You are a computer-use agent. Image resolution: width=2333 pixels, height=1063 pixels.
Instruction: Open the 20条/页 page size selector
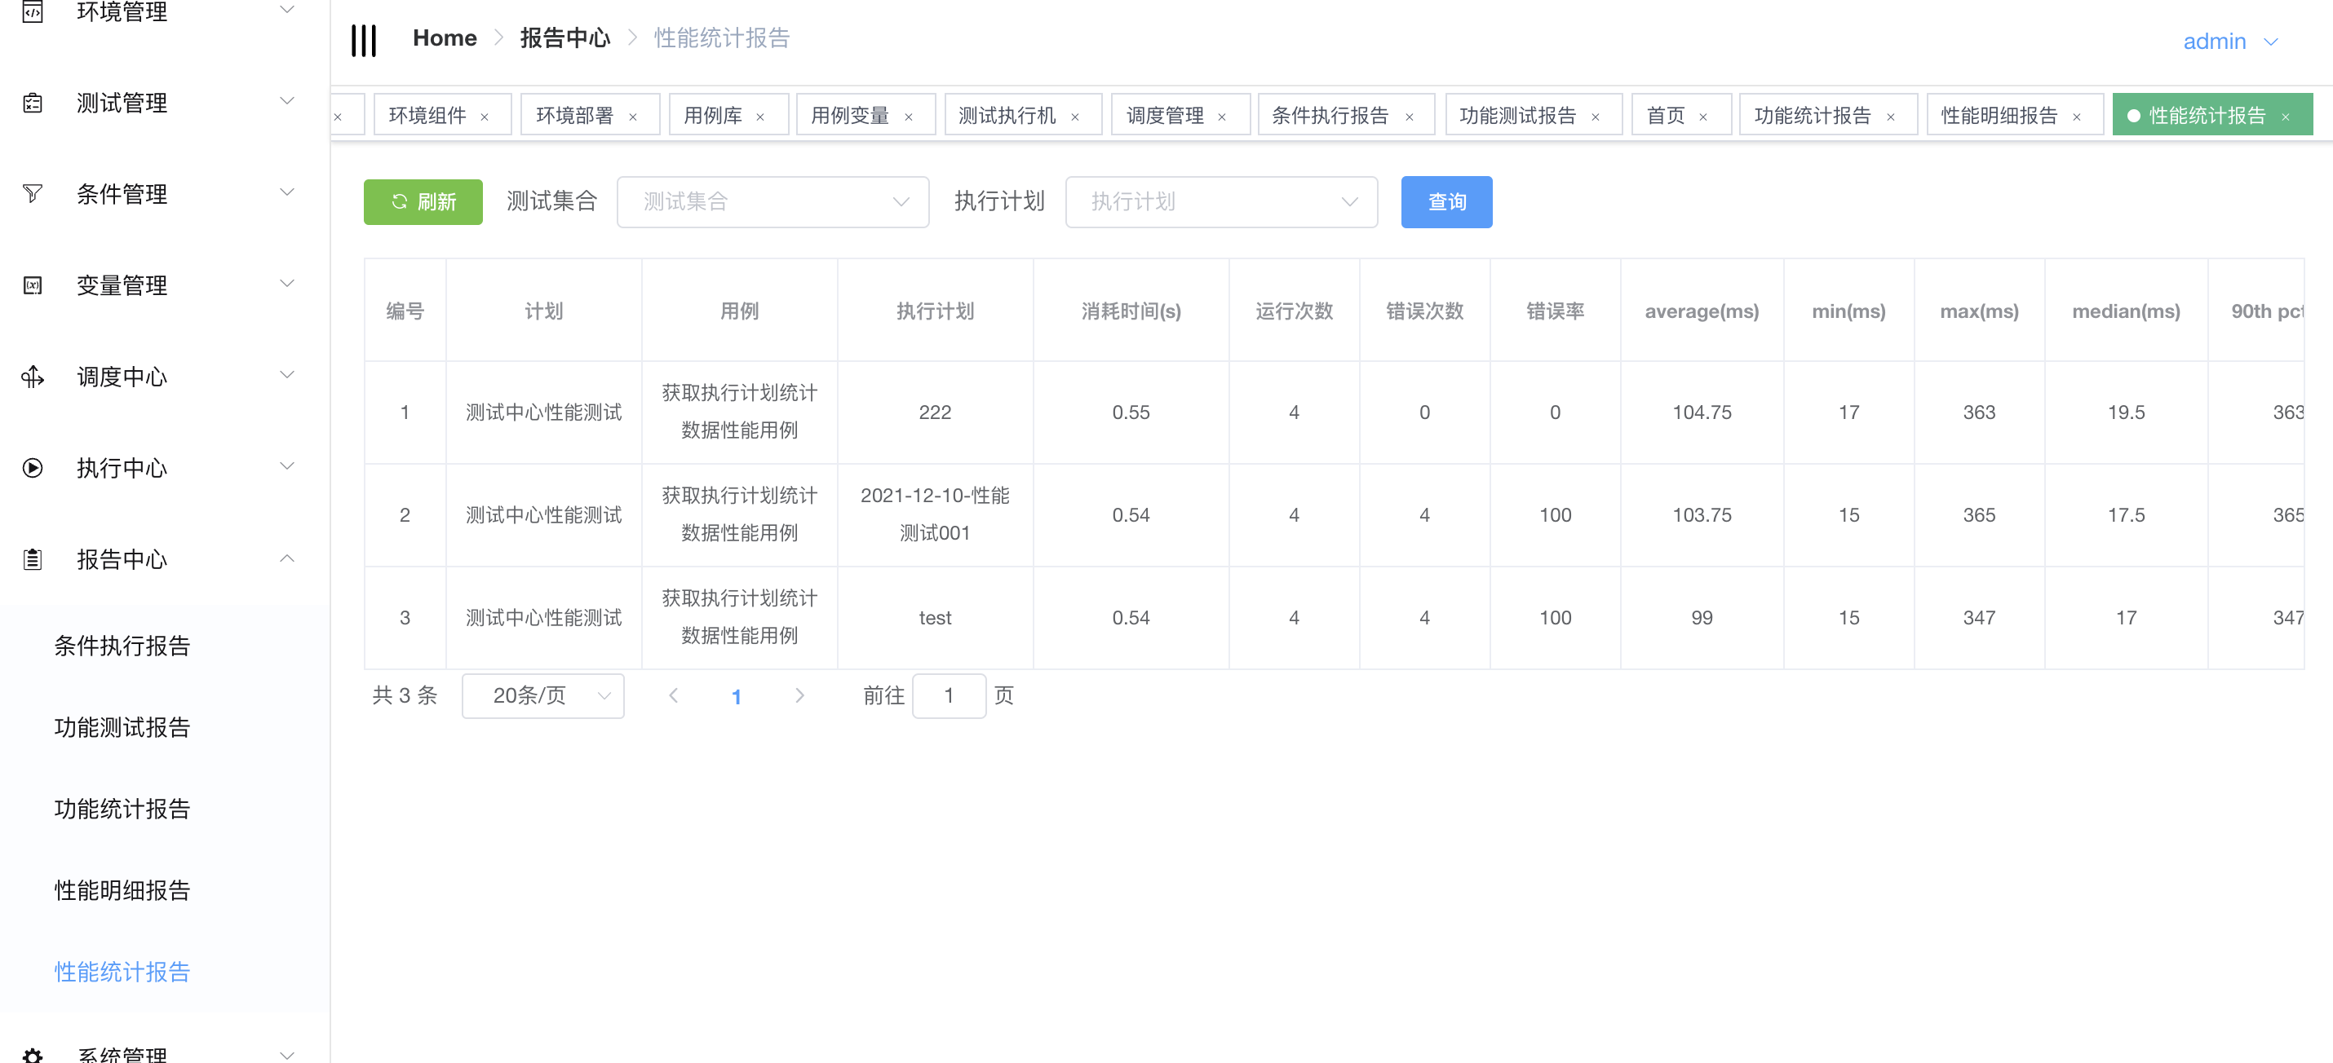click(x=542, y=695)
